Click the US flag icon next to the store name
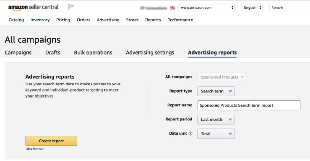 coord(172,8)
